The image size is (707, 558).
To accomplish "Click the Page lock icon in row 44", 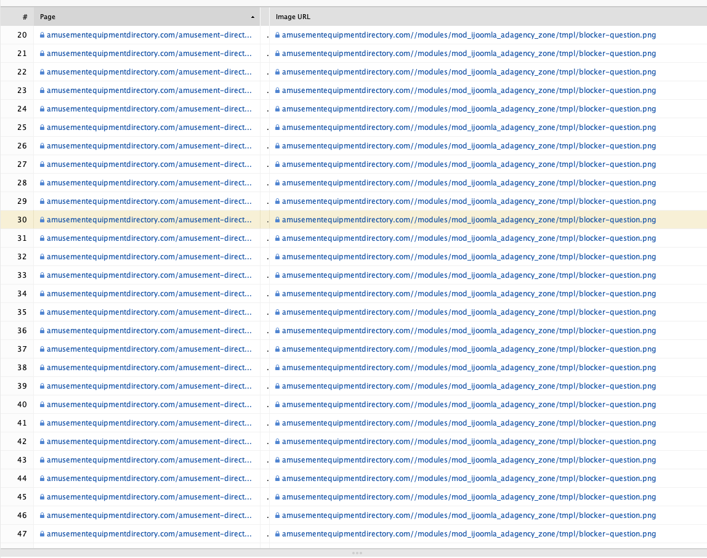I will point(42,479).
